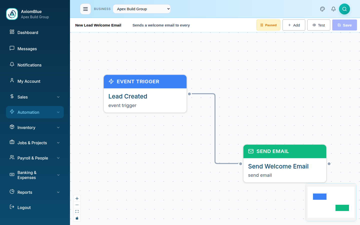Click the Add button

click(x=294, y=25)
